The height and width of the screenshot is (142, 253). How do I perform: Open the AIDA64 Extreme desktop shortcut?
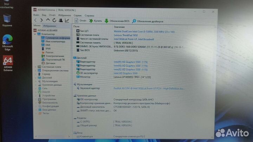[8, 63]
